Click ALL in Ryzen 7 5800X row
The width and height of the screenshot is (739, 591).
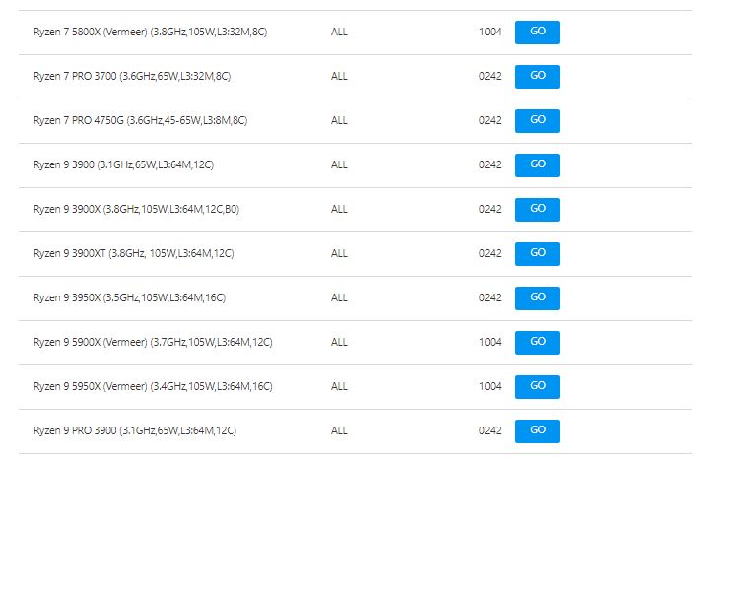tap(339, 32)
